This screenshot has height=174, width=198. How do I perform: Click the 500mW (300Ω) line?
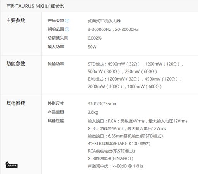[122, 71]
